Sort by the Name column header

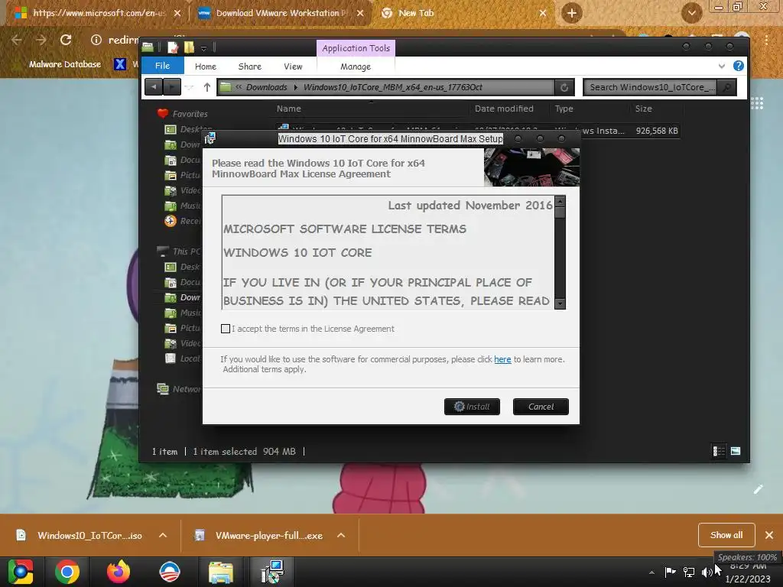click(288, 109)
